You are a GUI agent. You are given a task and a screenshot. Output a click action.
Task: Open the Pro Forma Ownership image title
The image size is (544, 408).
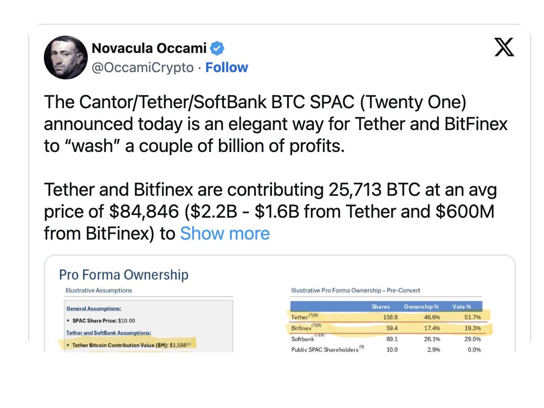(x=123, y=275)
